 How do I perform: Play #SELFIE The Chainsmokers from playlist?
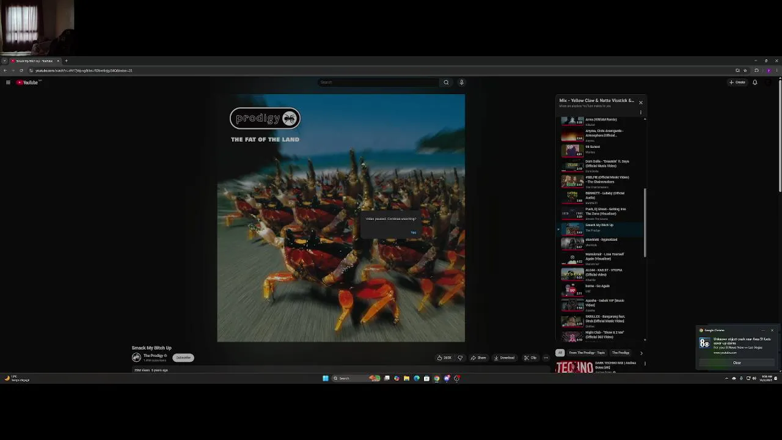click(602, 182)
